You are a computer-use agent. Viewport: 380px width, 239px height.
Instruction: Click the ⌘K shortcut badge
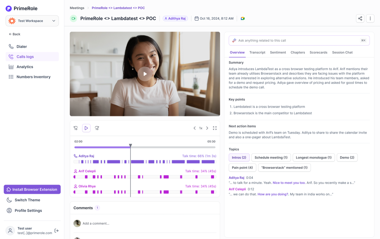pyautogui.click(x=363, y=41)
